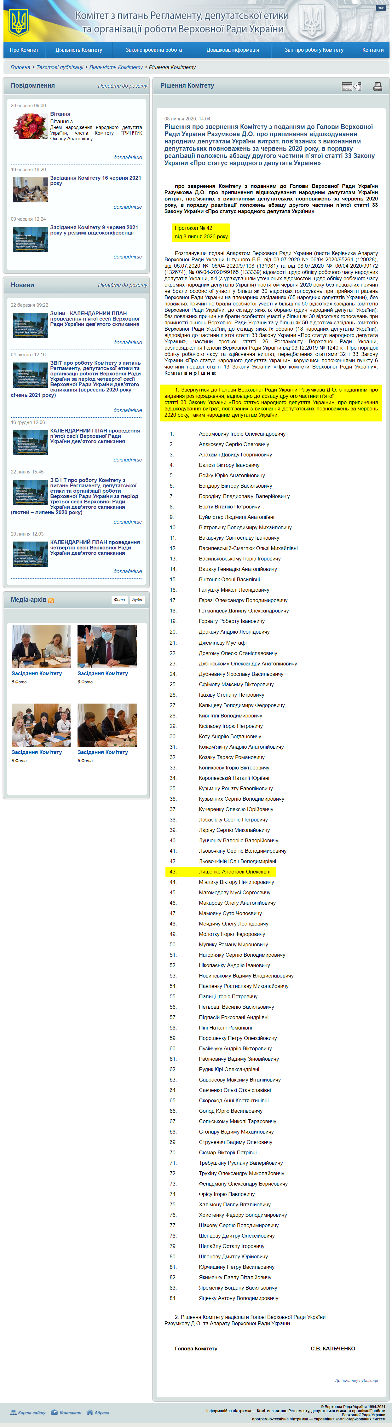
Task: Open Зміни - КАЛЕНДАРНИЙ ПЛАН п'ятої сесії news
Action: click(95, 318)
